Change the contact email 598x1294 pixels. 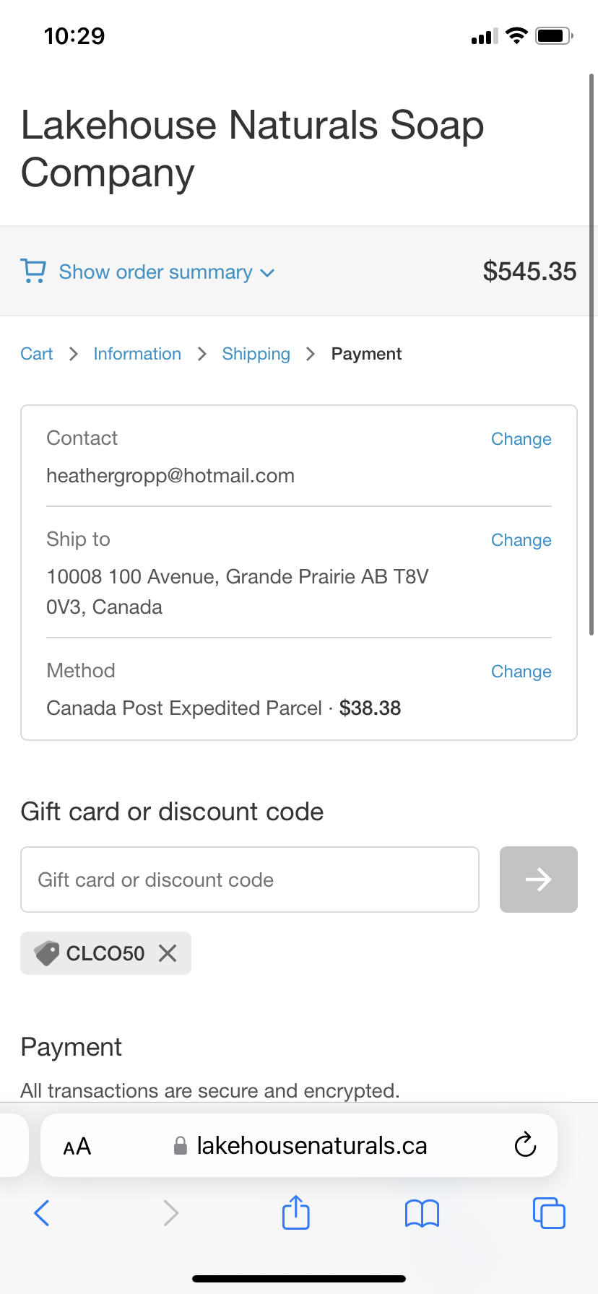[521, 439]
